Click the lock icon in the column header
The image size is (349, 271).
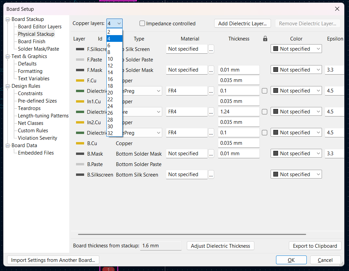pyautogui.click(x=265, y=39)
